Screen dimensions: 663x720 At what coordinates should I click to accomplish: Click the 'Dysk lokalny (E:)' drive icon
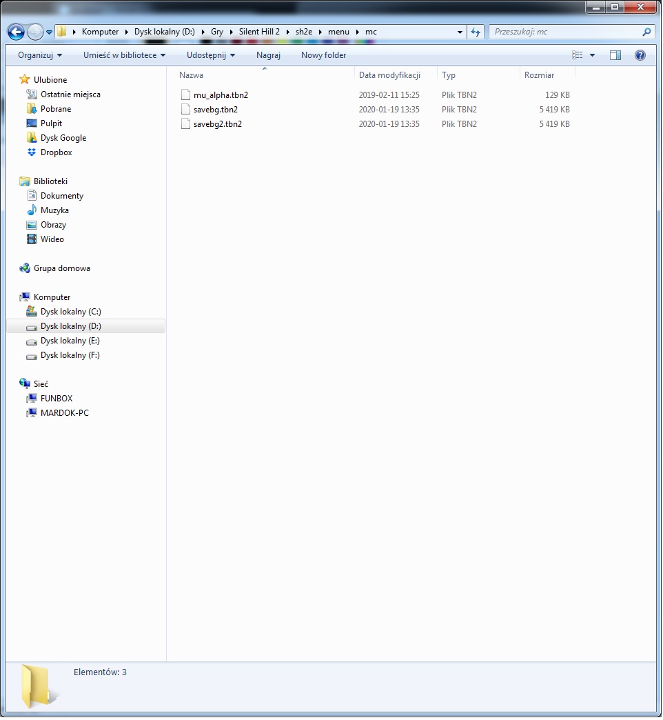(x=31, y=341)
